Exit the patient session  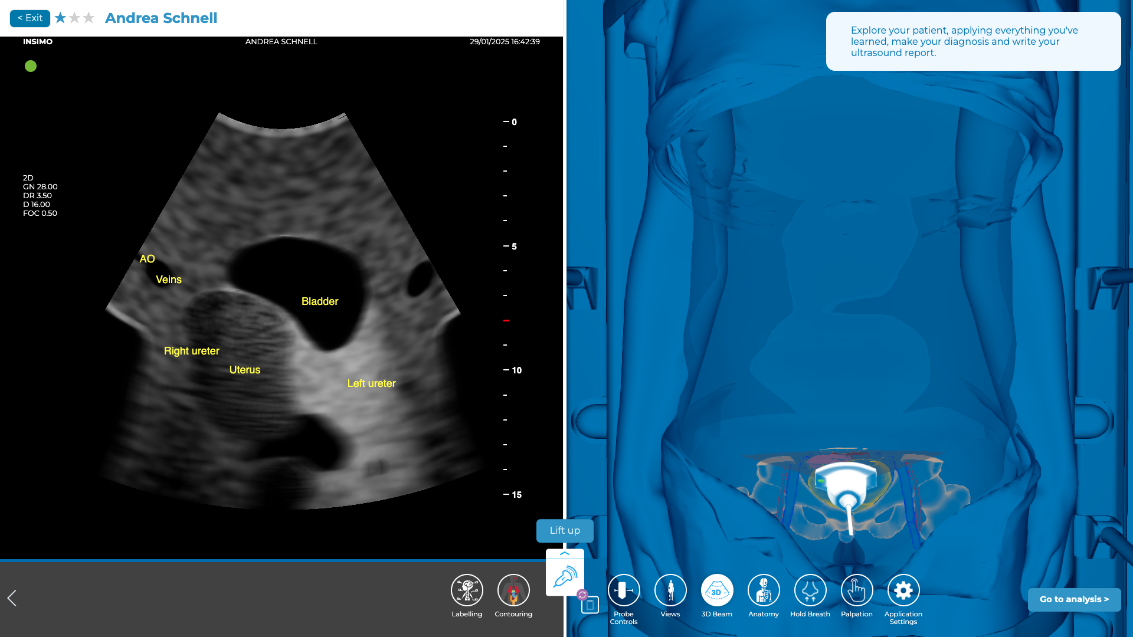[x=30, y=18]
